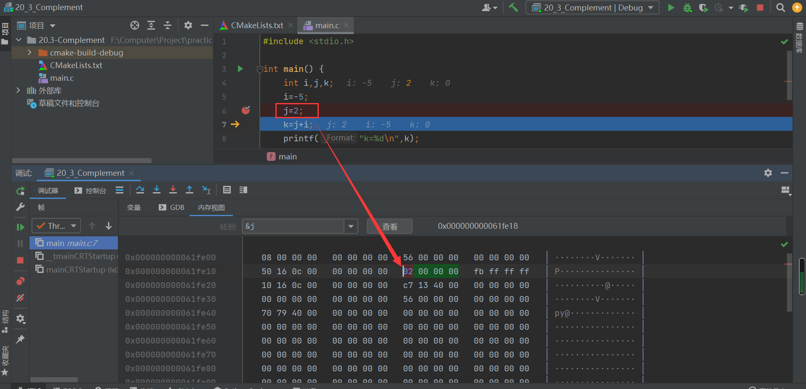Select 草稿文件和控制台 in project tree
The height and width of the screenshot is (389, 806).
click(69, 103)
